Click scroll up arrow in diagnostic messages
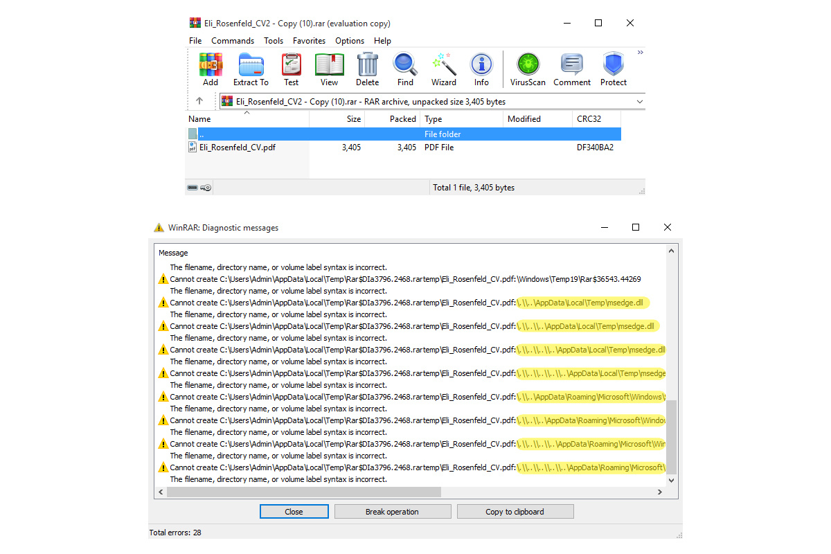831x554 pixels. (671, 251)
